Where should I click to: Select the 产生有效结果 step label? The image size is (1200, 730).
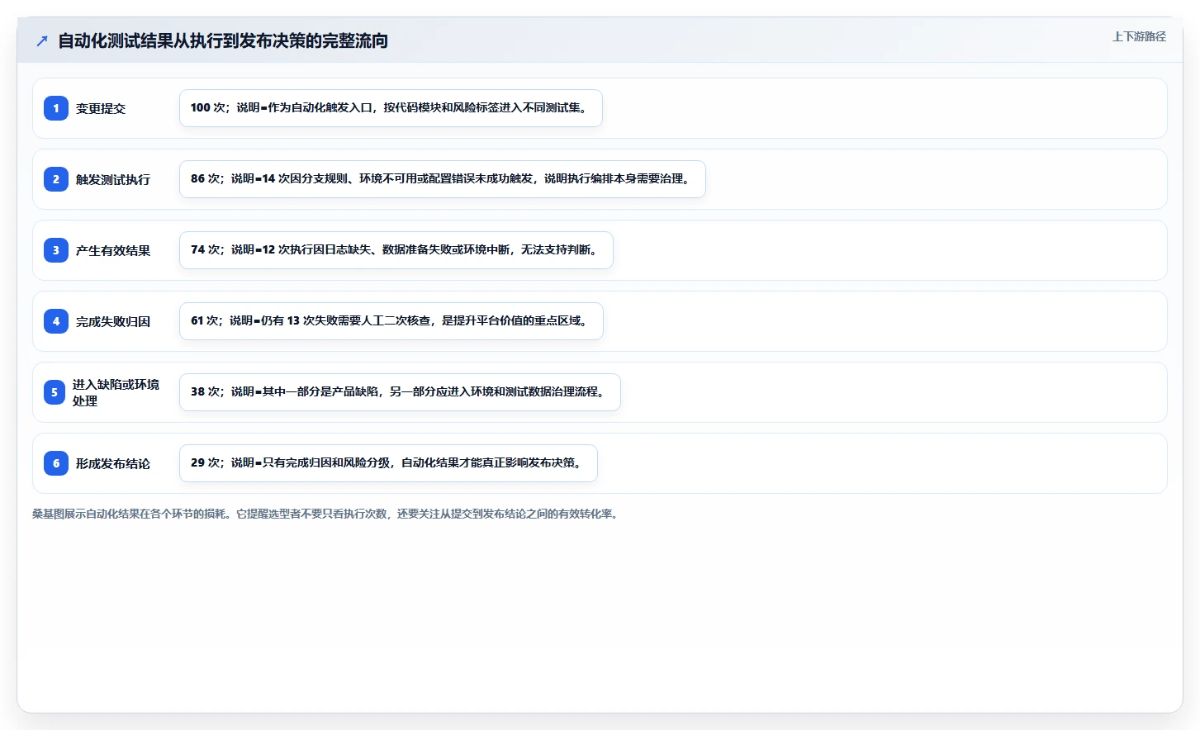pyautogui.click(x=113, y=250)
